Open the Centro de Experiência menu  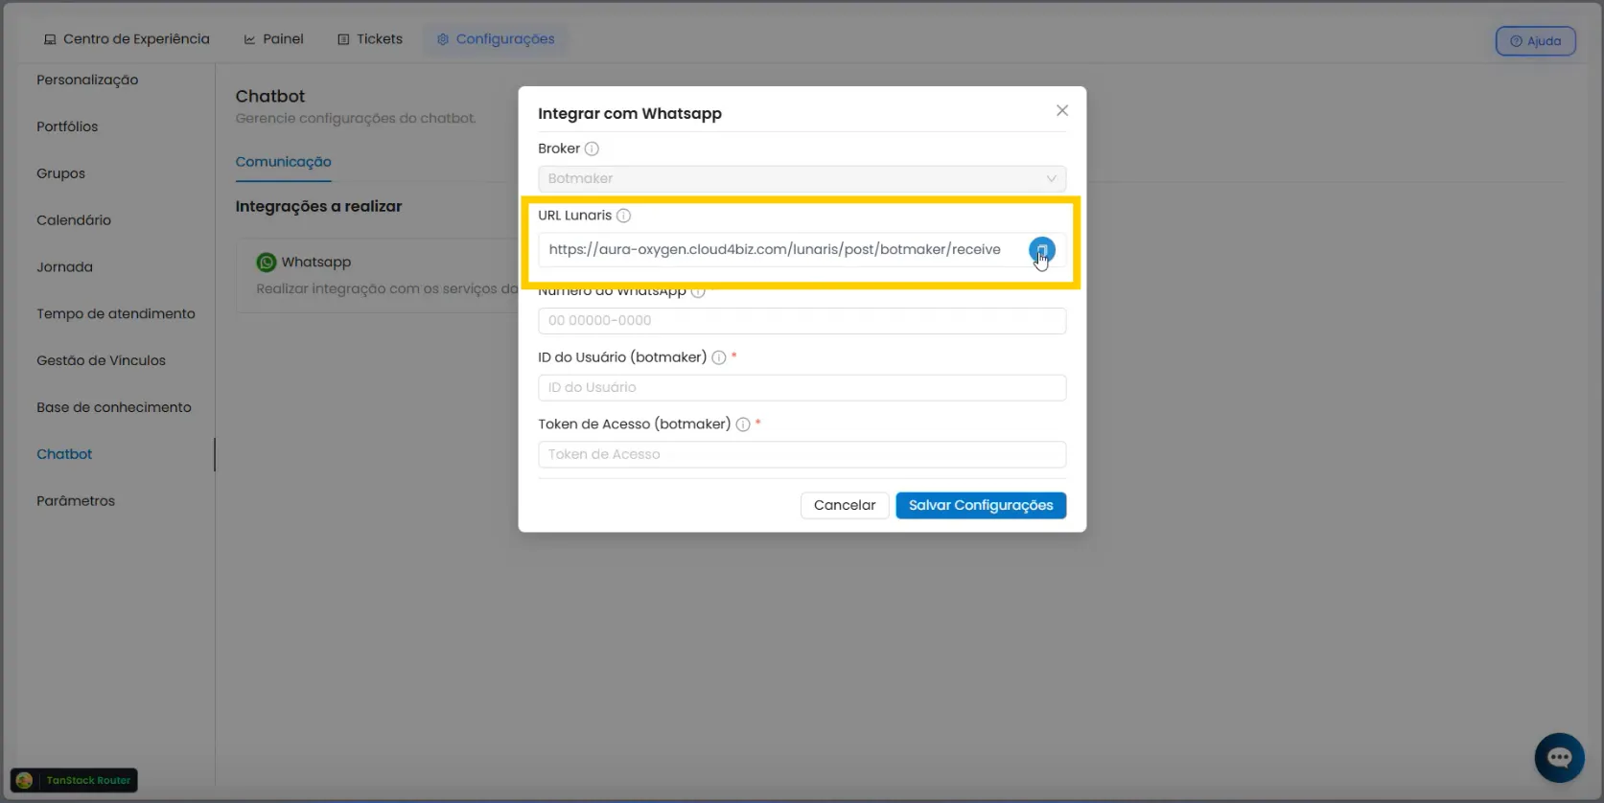click(127, 39)
